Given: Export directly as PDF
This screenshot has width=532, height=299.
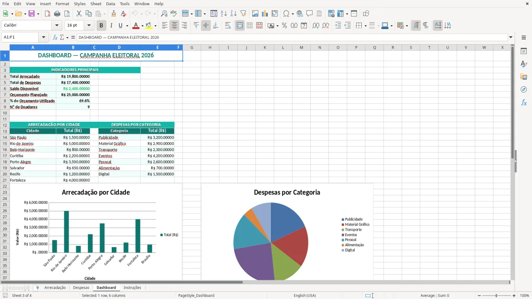Looking at the screenshot, I should coord(47,14).
